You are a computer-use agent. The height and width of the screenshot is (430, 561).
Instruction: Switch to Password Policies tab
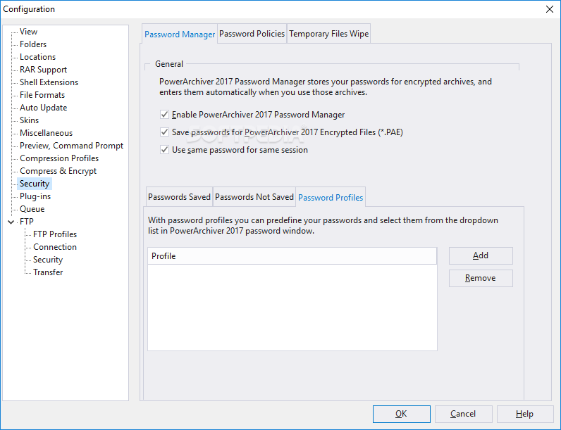tap(252, 34)
